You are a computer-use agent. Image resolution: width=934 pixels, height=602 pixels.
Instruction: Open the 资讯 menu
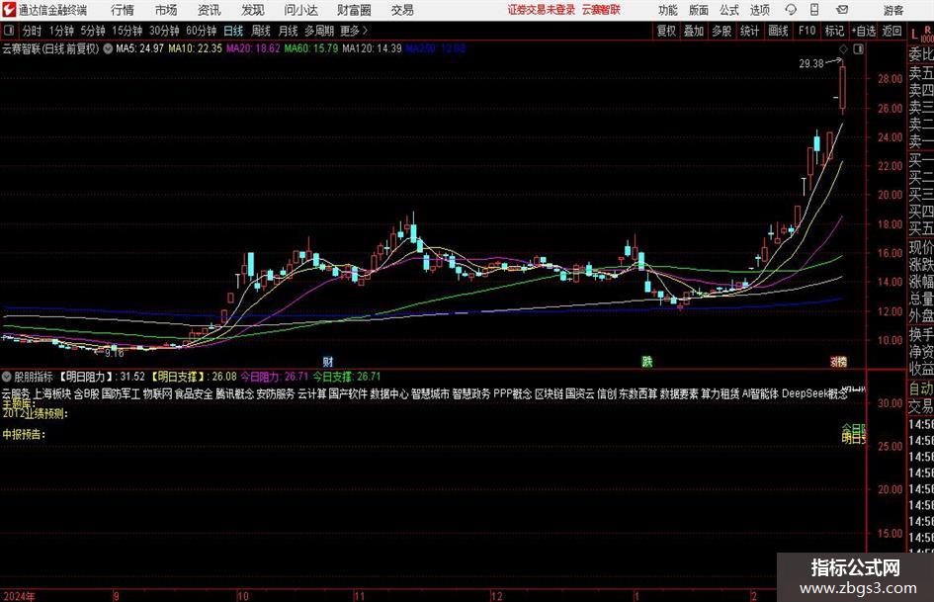point(210,10)
